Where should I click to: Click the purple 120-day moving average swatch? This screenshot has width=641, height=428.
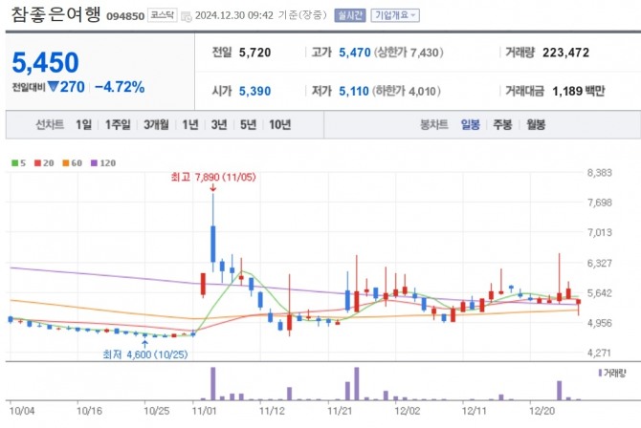coord(94,163)
